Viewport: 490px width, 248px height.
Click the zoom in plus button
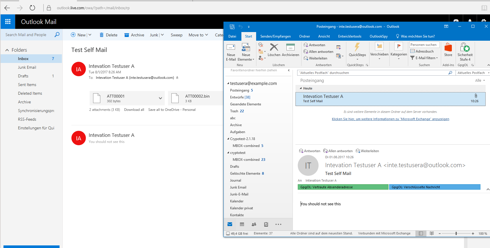pyautogui.click(x=473, y=233)
